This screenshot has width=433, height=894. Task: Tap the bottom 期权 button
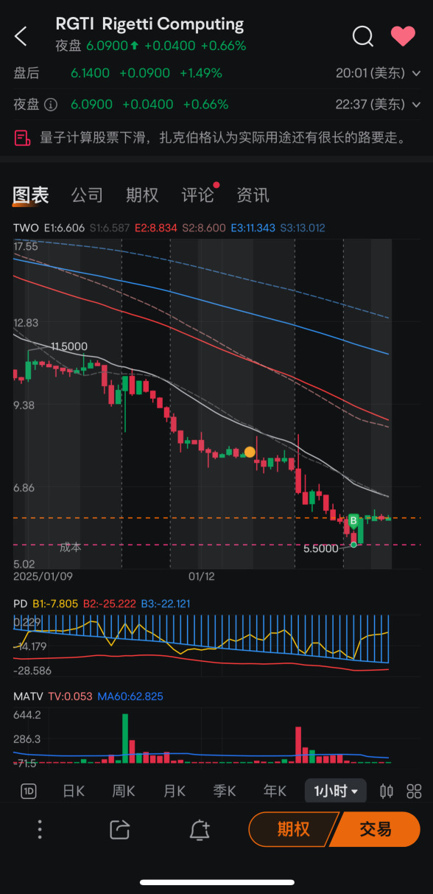pyautogui.click(x=292, y=829)
